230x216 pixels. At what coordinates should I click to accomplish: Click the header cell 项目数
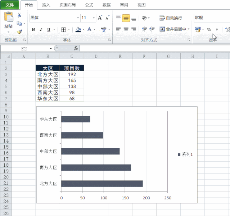click(x=72, y=68)
